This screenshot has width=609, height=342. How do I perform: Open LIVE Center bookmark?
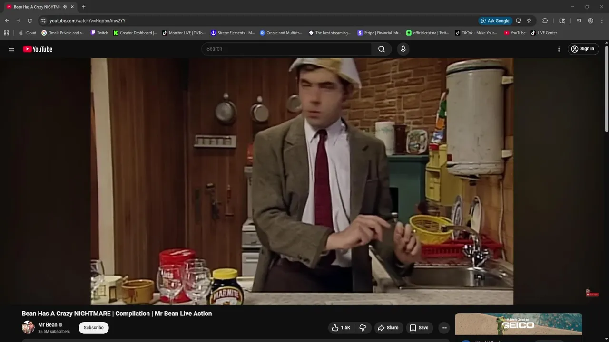tap(544, 33)
